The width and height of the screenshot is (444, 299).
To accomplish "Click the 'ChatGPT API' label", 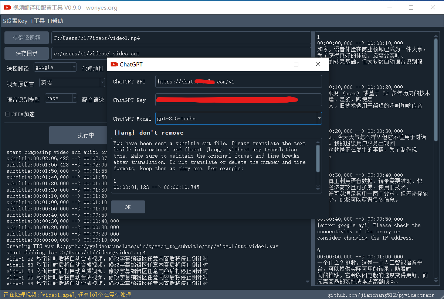I will click(x=129, y=82).
